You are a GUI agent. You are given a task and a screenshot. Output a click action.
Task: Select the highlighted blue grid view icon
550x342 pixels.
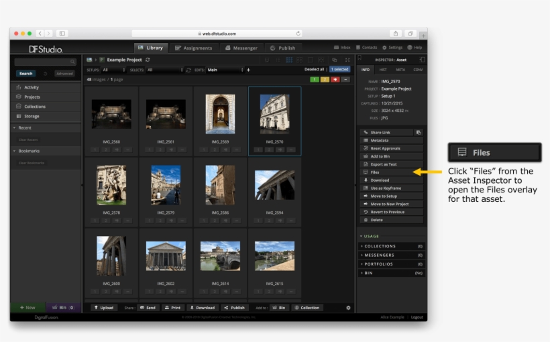pos(289,60)
